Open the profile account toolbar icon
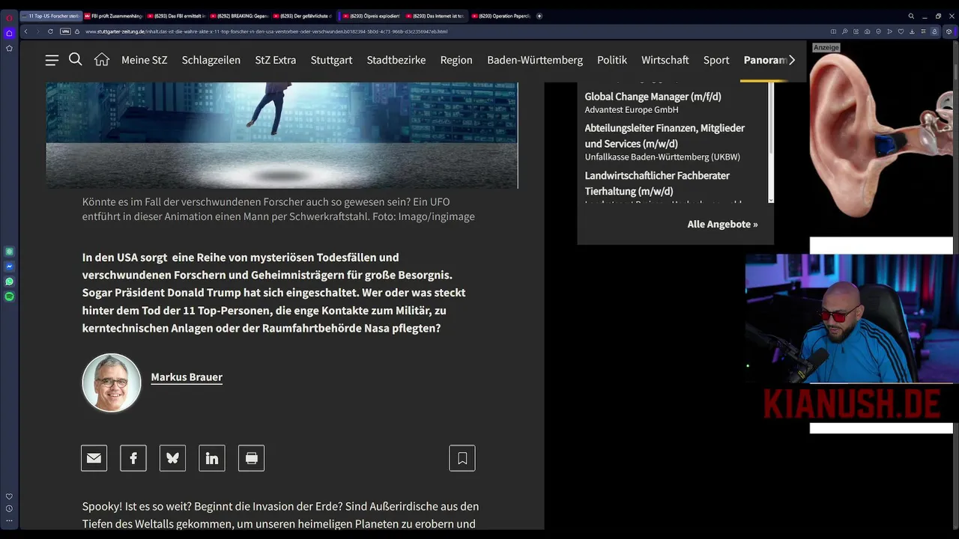 (934, 31)
